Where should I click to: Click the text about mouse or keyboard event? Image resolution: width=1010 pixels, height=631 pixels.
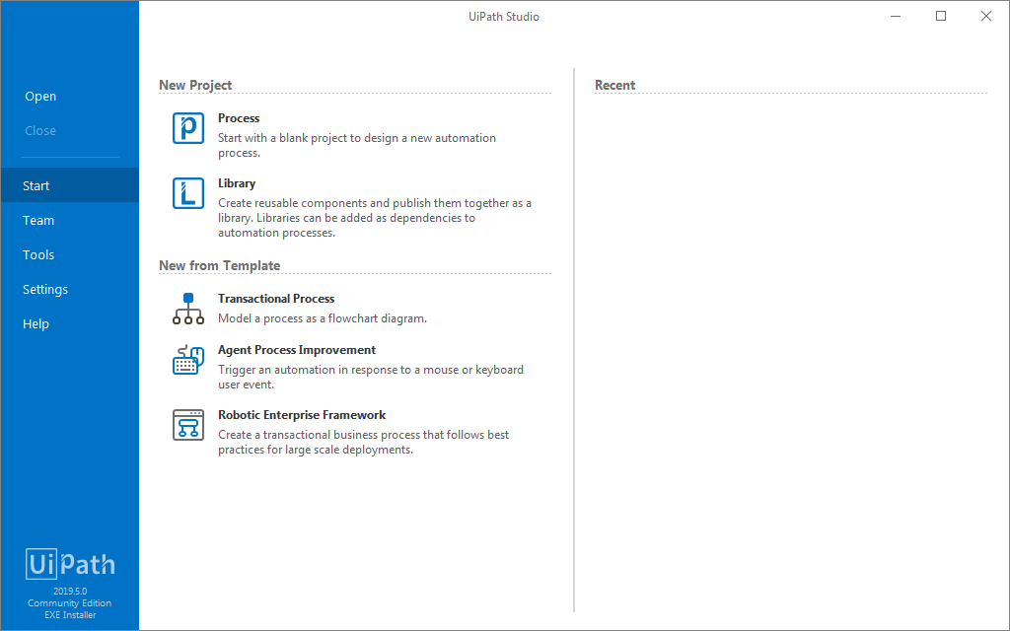[371, 377]
